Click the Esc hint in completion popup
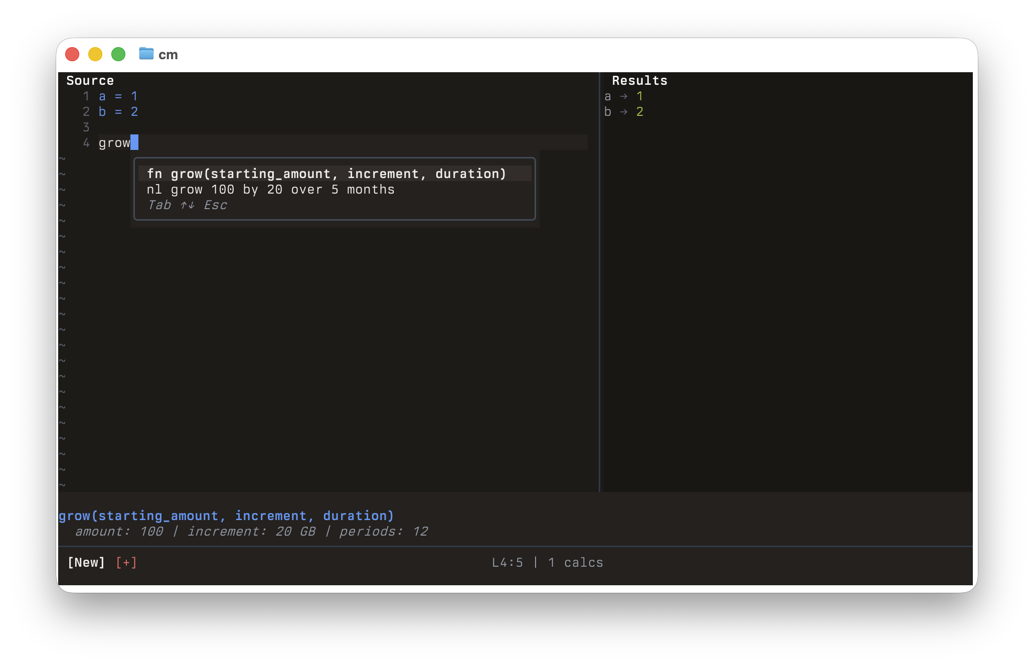This screenshot has width=1034, height=667. [215, 205]
